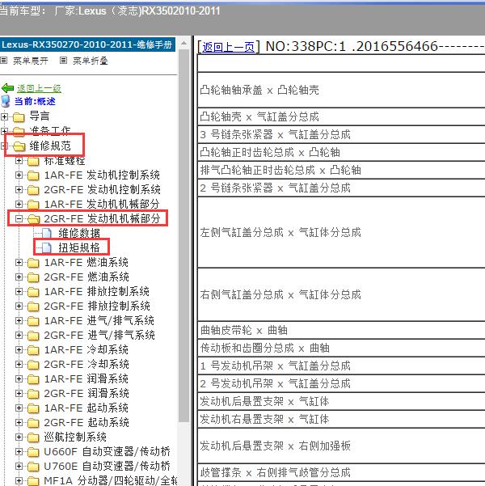
Task: Click the sidebar scroll-up arrow
Action: click(183, 43)
